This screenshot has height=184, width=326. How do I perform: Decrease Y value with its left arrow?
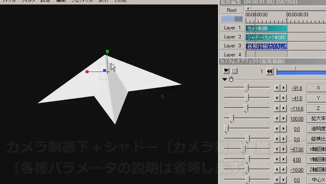(x=277, y=98)
